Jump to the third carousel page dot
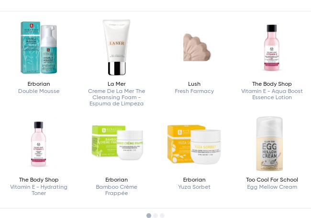 click(x=162, y=216)
